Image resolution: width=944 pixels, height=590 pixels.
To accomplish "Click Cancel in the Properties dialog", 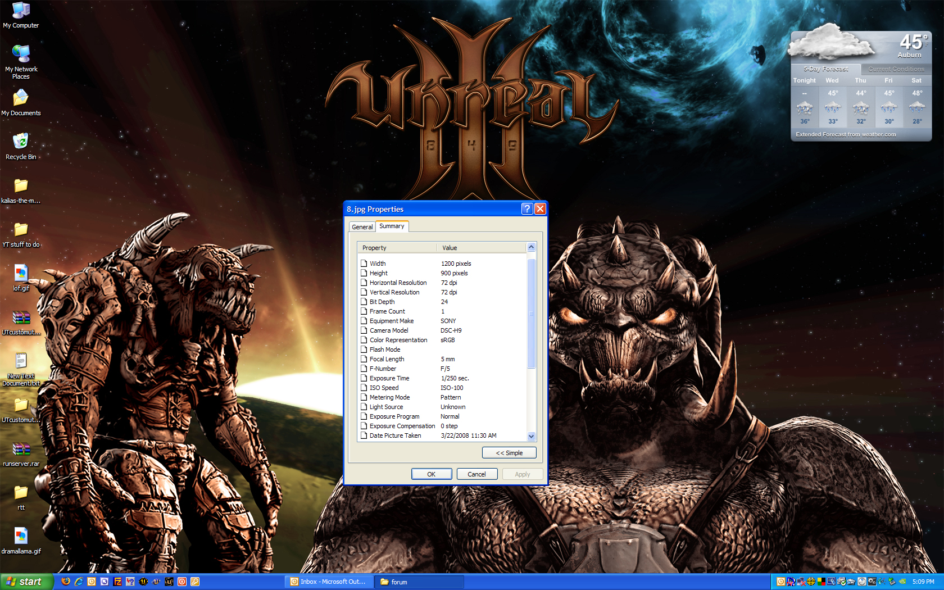I will tap(476, 474).
